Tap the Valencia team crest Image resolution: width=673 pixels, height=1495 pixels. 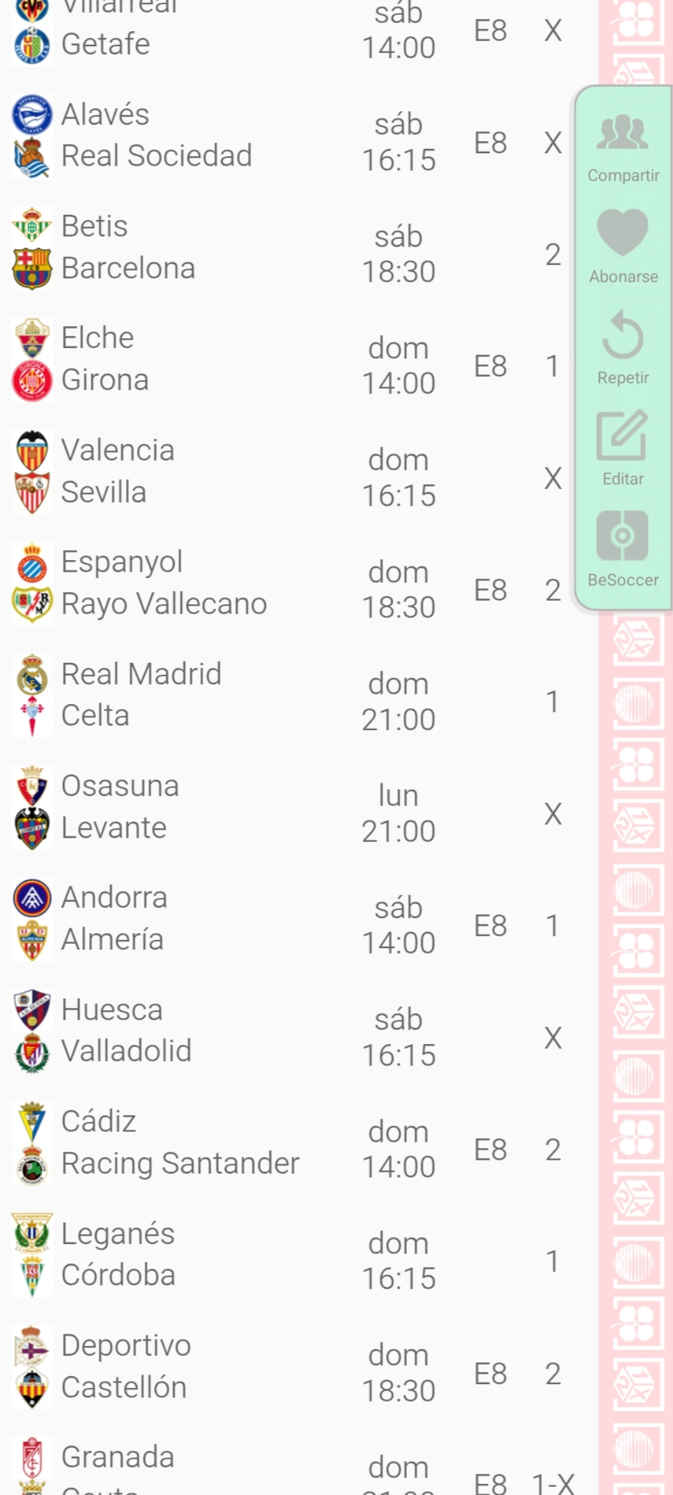tap(32, 450)
